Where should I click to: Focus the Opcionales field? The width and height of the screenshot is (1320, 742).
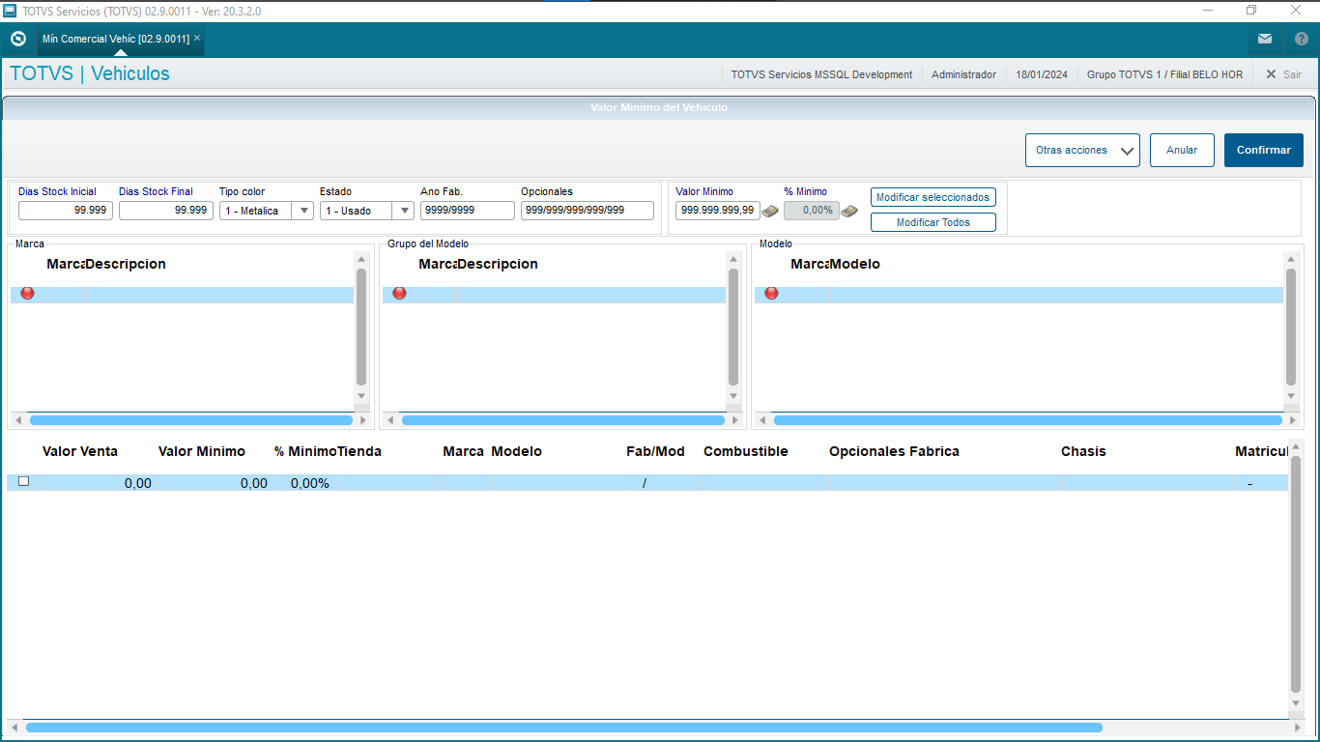coord(588,211)
